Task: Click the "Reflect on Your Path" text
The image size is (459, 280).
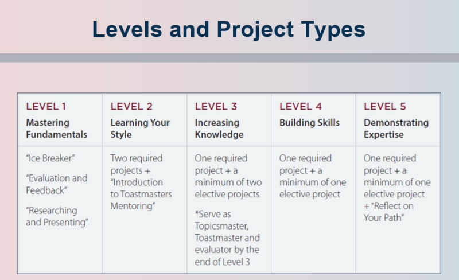Action: point(388,212)
